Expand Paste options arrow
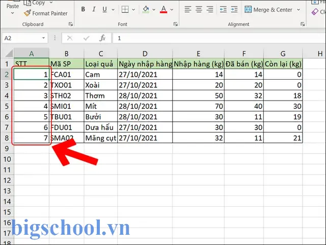This screenshot has width=326, height=245. coord(12,13)
